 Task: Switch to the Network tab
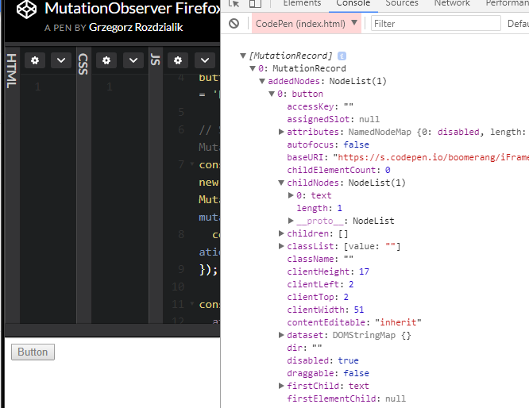[452, 3]
